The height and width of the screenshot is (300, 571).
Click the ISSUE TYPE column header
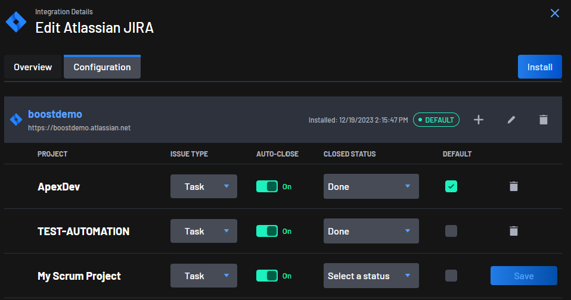(x=189, y=154)
